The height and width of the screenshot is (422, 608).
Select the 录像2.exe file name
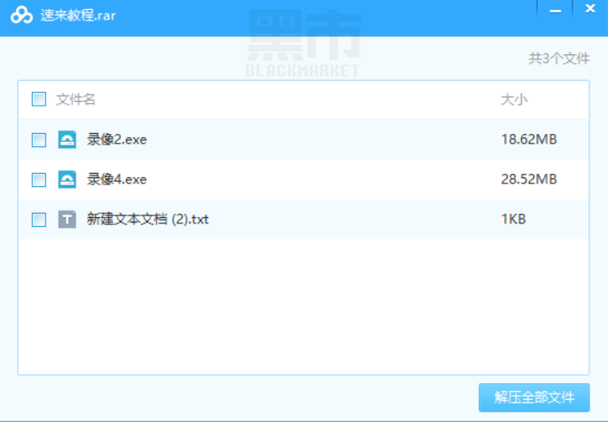116,139
